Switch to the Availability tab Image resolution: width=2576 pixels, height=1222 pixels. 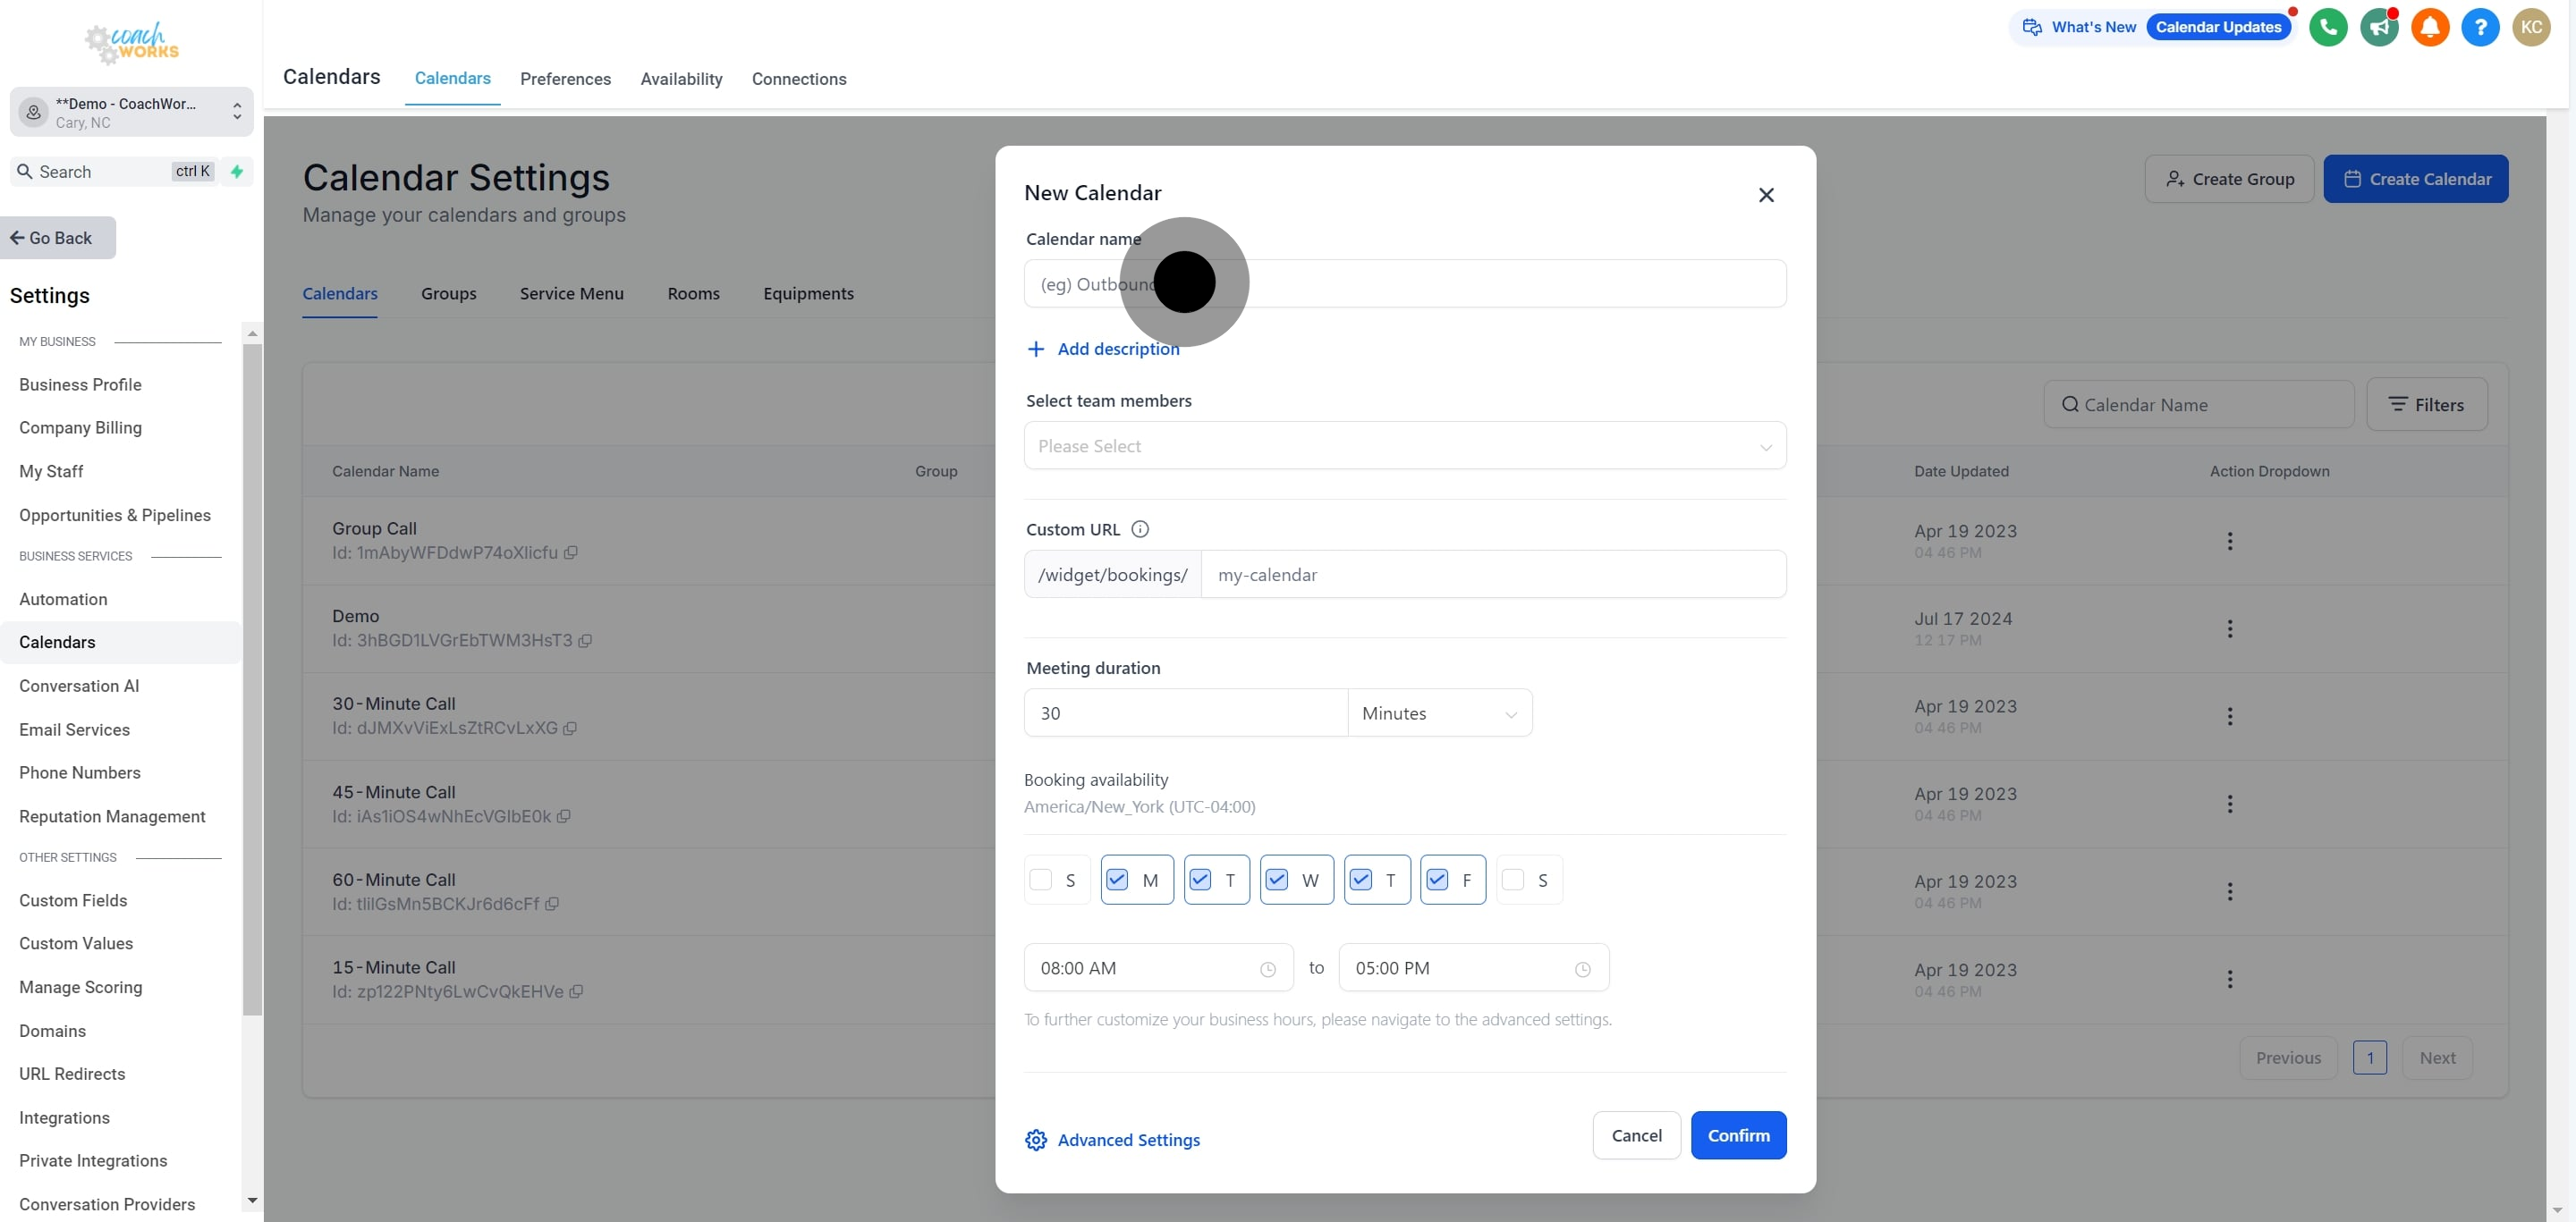tap(681, 79)
